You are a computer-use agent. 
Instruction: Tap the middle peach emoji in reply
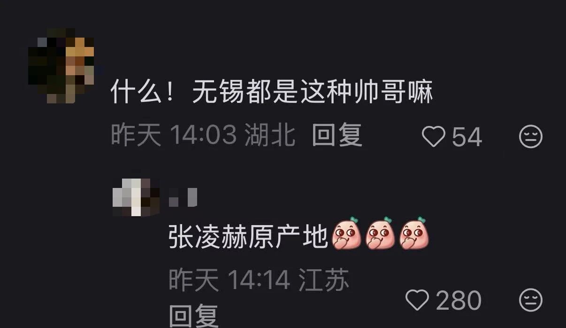380,233
